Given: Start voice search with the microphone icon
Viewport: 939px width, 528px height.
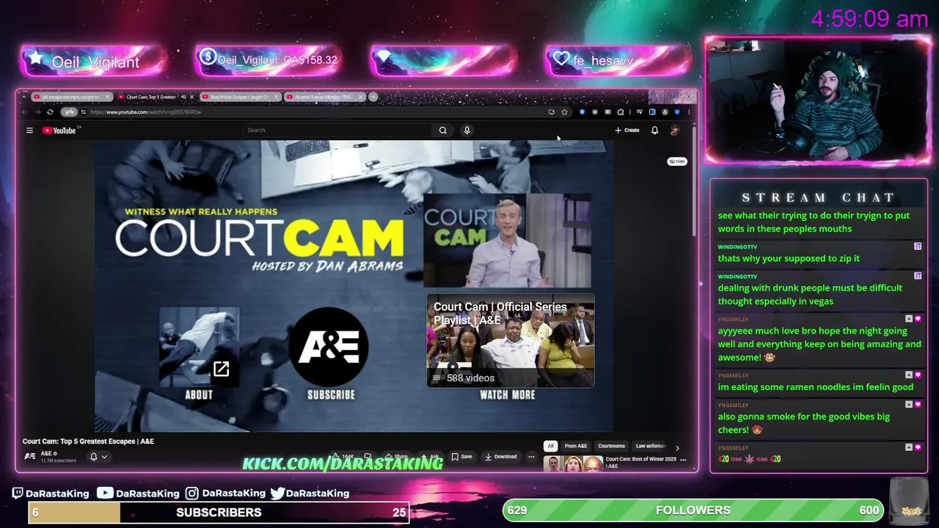Looking at the screenshot, I should pos(467,130).
